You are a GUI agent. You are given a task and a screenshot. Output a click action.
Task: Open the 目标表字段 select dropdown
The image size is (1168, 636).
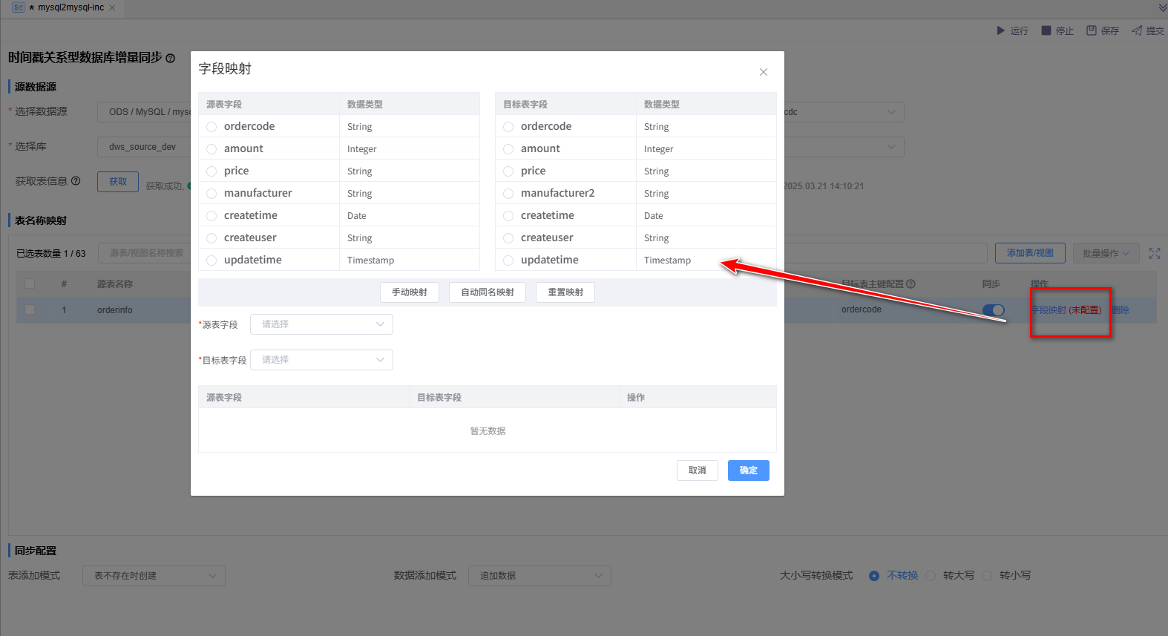click(x=321, y=360)
